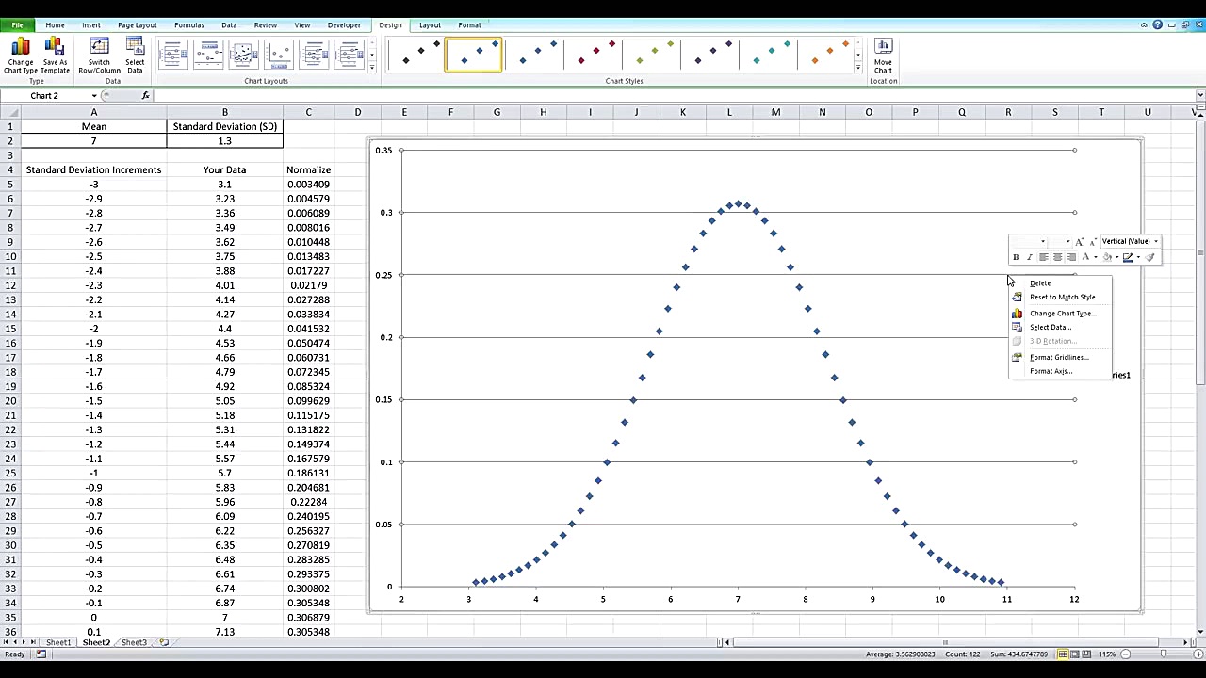The width and height of the screenshot is (1206, 678).
Task: Click Save As Template icon
Action: [55, 56]
